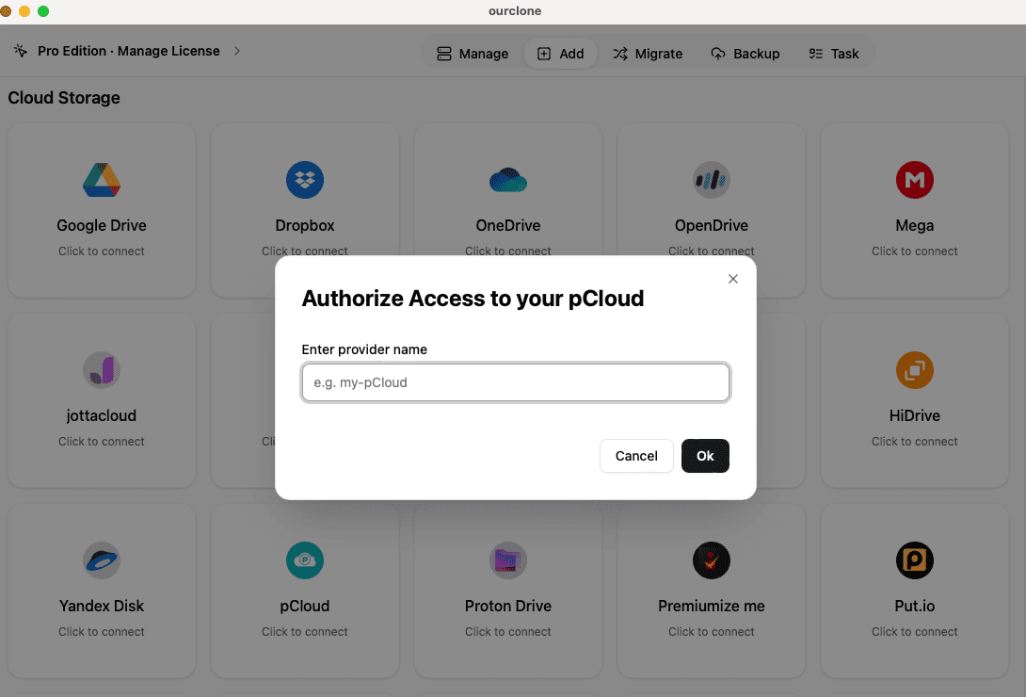
Task: Click the Dropbox cloud icon
Action: point(304,180)
